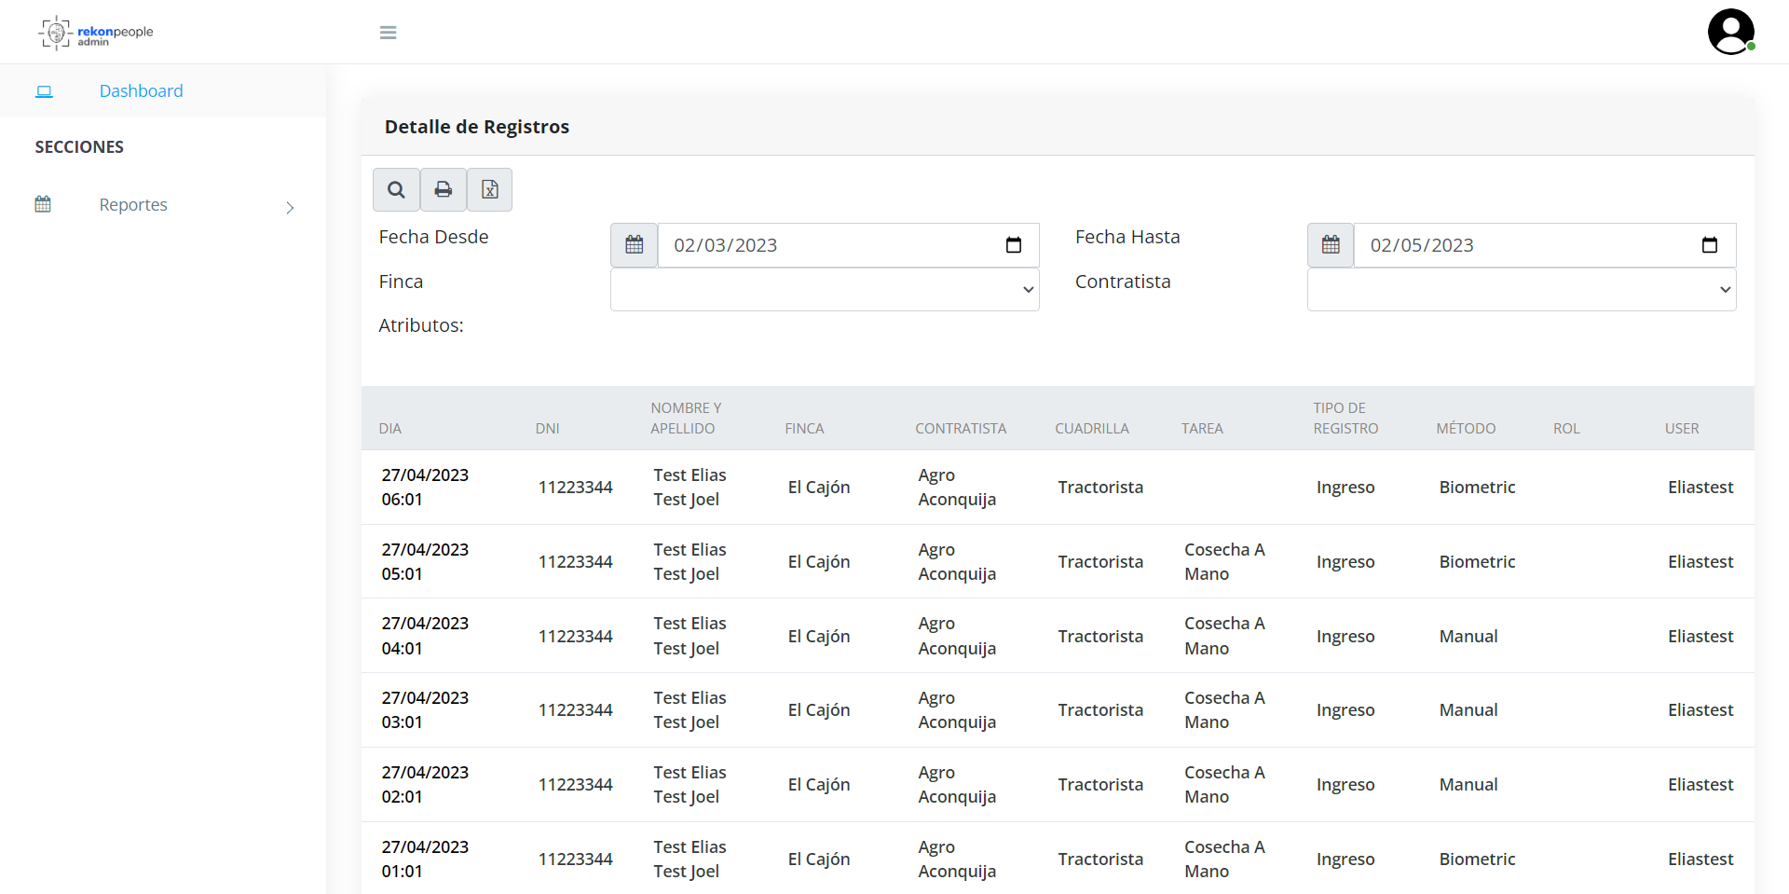1789x894 pixels.
Task: Sort by DIA column header
Action: (390, 429)
